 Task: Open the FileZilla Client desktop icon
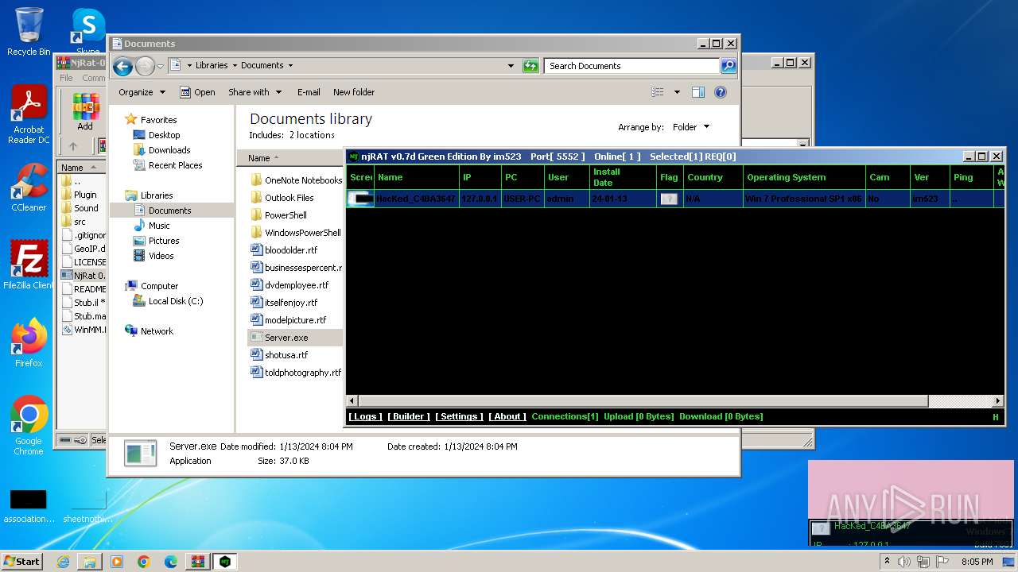pos(29,265)
